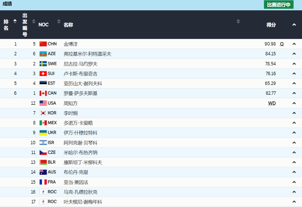This screenshot has height=207, width=302.
Task: Click the score 65.29
Action: tap(270, 83)
